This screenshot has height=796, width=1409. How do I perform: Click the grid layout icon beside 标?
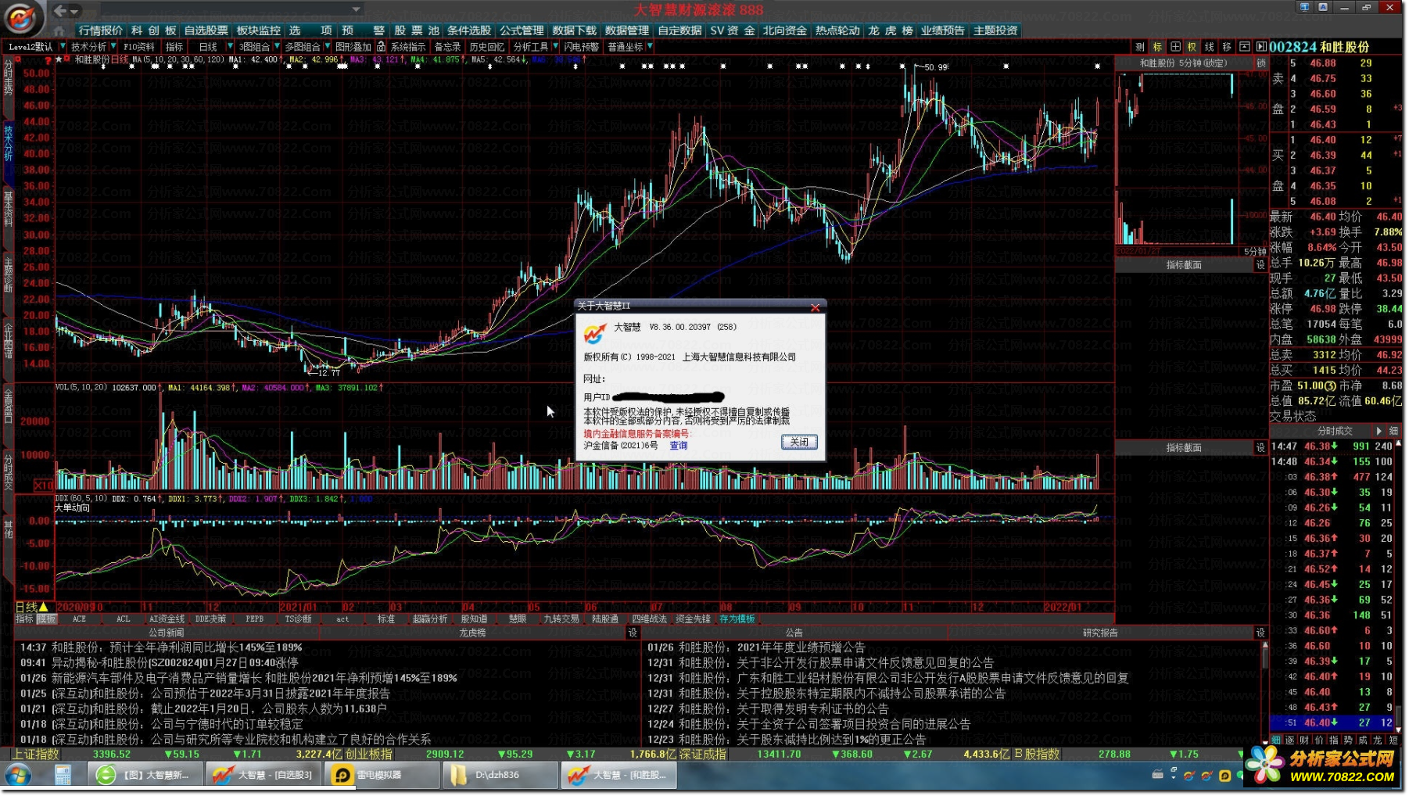[1175, 47]
